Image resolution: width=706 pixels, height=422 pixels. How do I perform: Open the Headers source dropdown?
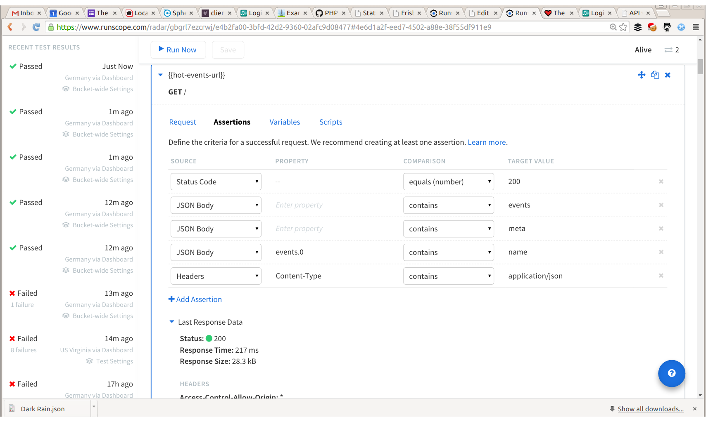[216, 276]
